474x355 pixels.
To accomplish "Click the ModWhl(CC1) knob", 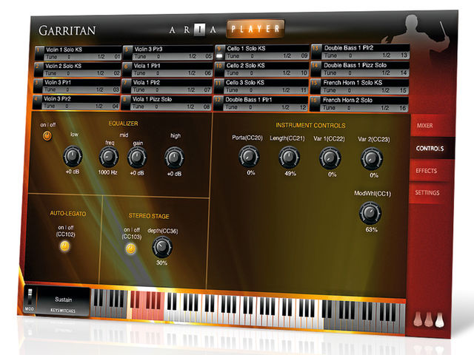I will (x=370, y=214).
